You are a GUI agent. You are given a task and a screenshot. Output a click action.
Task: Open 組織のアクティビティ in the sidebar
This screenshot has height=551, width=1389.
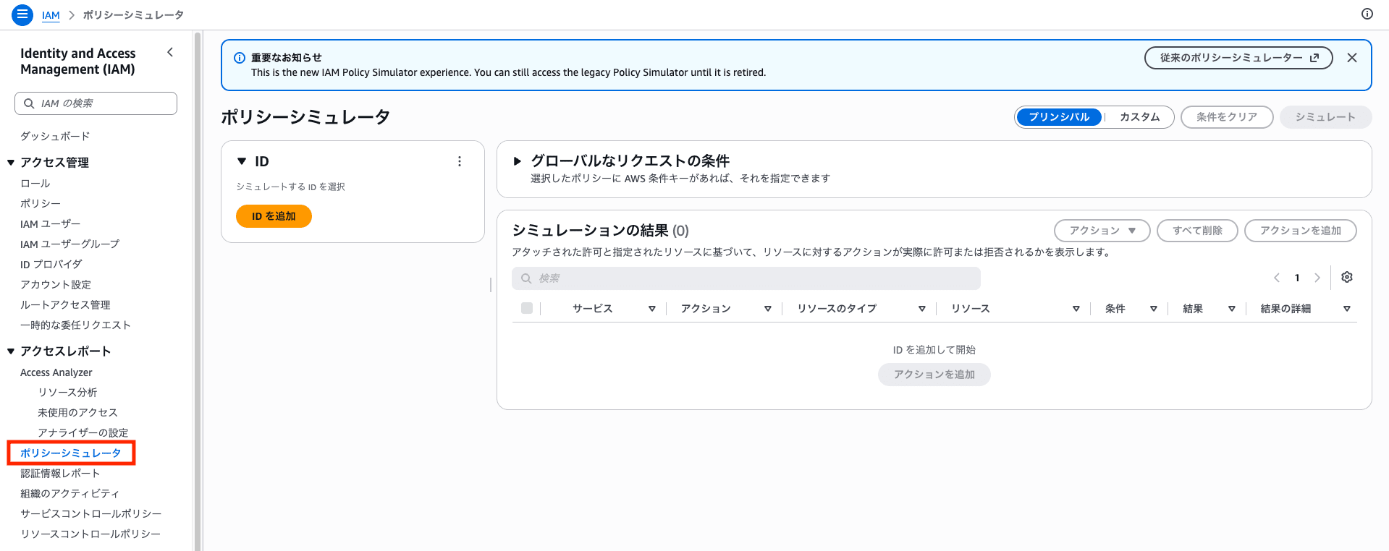(x=70, y=494)
